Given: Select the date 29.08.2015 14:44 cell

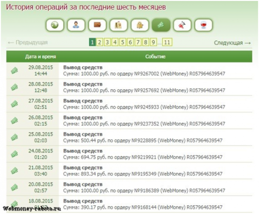Looking at the screenshot, I should click(41, 71).
